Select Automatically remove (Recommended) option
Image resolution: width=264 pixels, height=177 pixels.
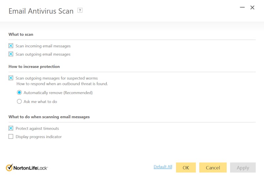[19, 92]
